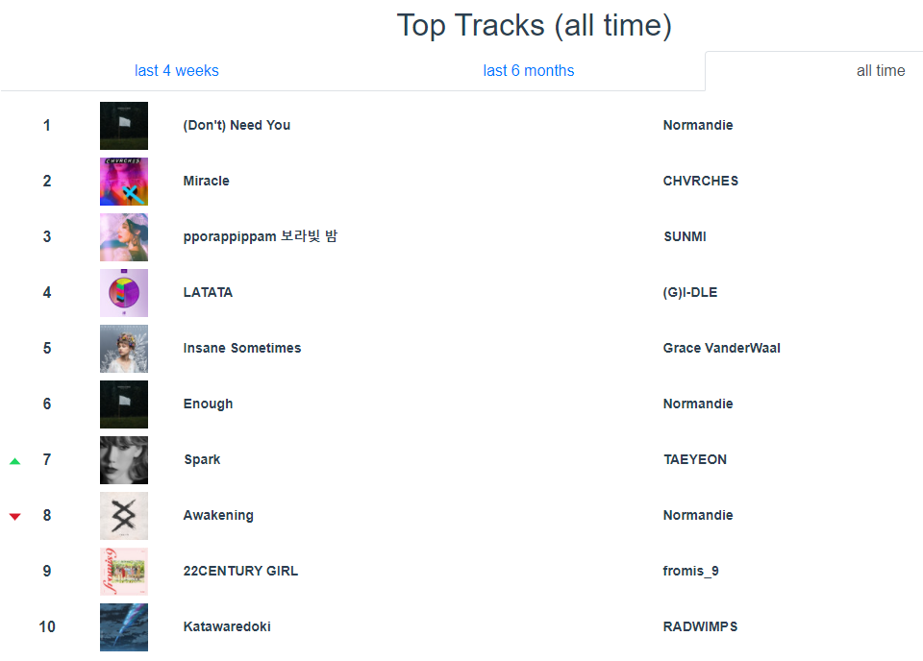Open the SUNMI pporappippam cover art

click(124, 237)
